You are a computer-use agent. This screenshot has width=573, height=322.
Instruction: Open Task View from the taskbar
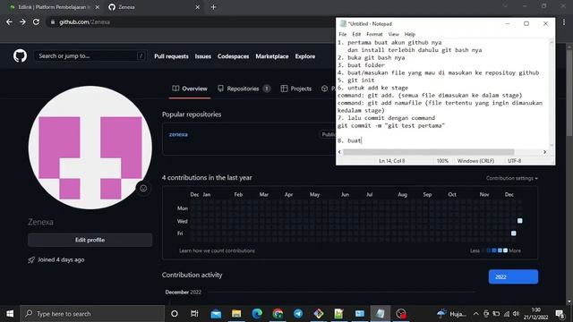coord(194,314)
